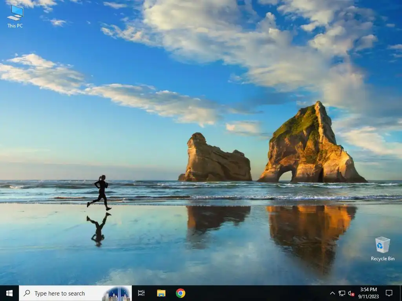Open the clock showing 3:54 PM

[x=368, y=293]
